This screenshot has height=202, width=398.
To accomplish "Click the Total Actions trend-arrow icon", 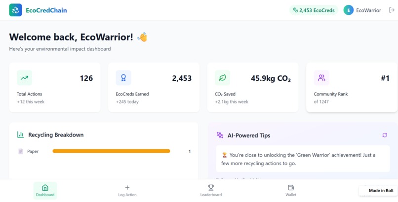I will 24,78.
